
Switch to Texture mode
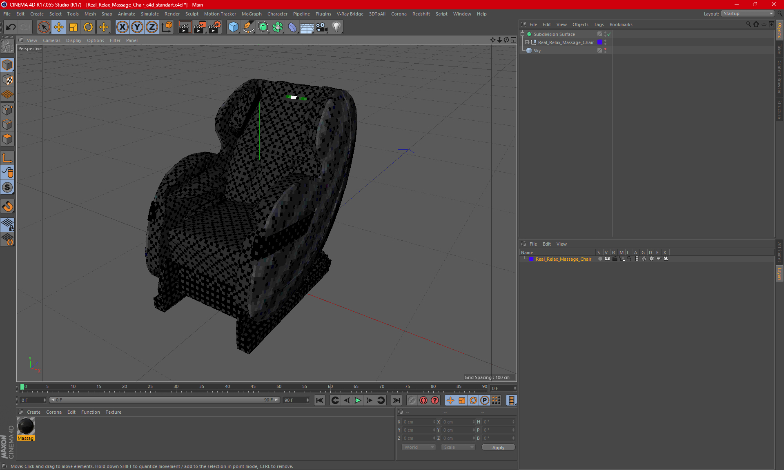point(7,80)
